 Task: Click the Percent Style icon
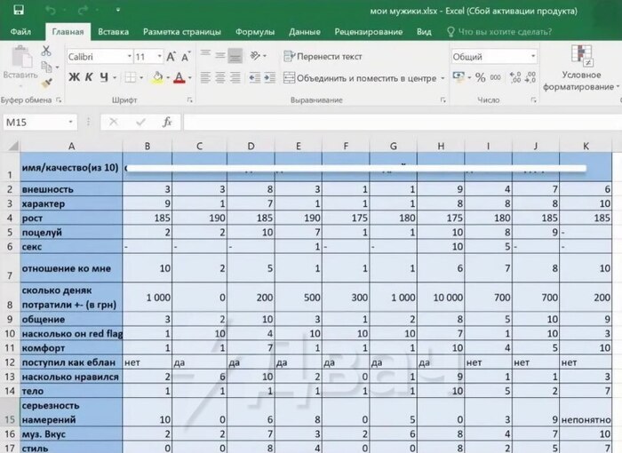[481, 77]
